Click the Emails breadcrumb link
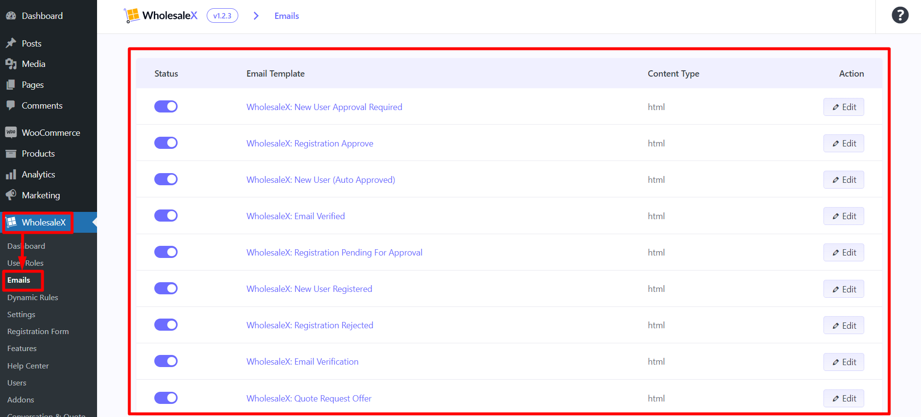Viewport: 921px width, 417px height. click(287, 16)
